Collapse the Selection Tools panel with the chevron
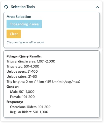The height and width of the screenshot is (123, 104). point(97,7)
